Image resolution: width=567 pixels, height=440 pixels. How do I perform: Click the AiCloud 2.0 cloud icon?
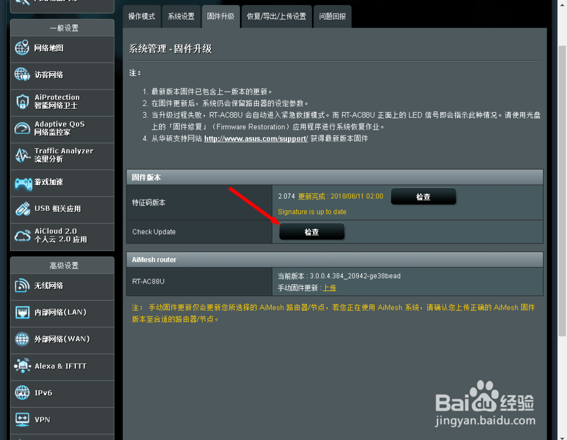23,236
